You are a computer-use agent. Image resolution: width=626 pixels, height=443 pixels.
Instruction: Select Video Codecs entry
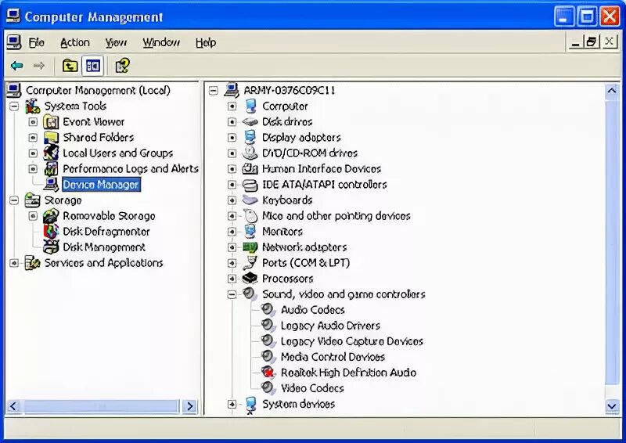coord(312,388)
